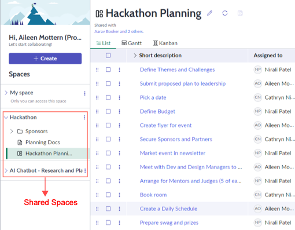Open row menu for Submit proposed plan
This screenshot has width=295, height=230.
coord(119,83)
